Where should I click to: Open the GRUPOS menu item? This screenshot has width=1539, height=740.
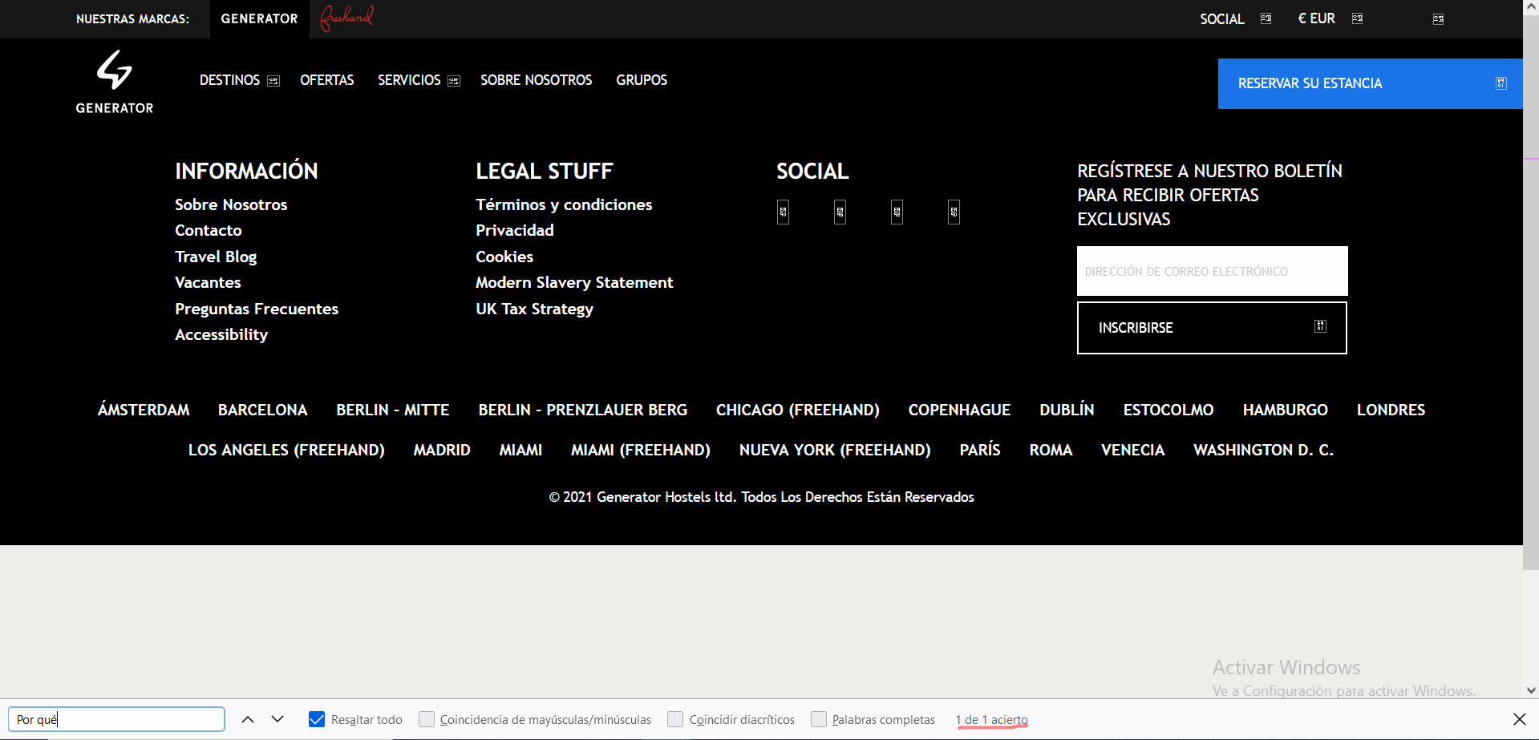(x=642, y=80)
